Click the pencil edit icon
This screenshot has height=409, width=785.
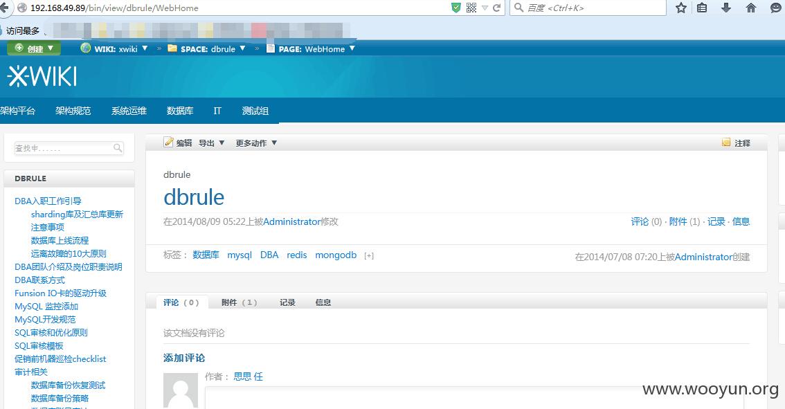tap(169, 142)
